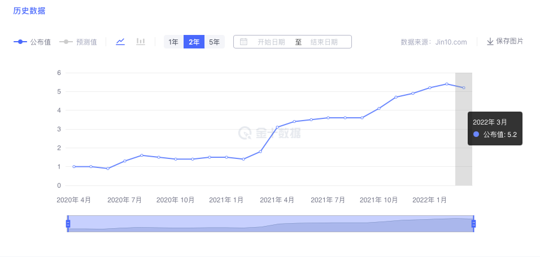Click x-axis label 2021年 1月

[x=227, y=200]
